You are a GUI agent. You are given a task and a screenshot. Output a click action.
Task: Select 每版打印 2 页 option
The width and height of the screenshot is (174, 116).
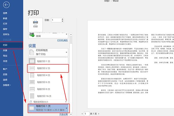(48, 68)
